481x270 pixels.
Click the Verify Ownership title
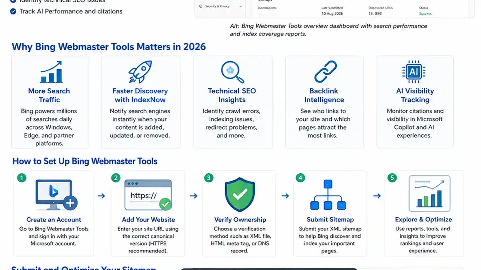tap(240, 220)
